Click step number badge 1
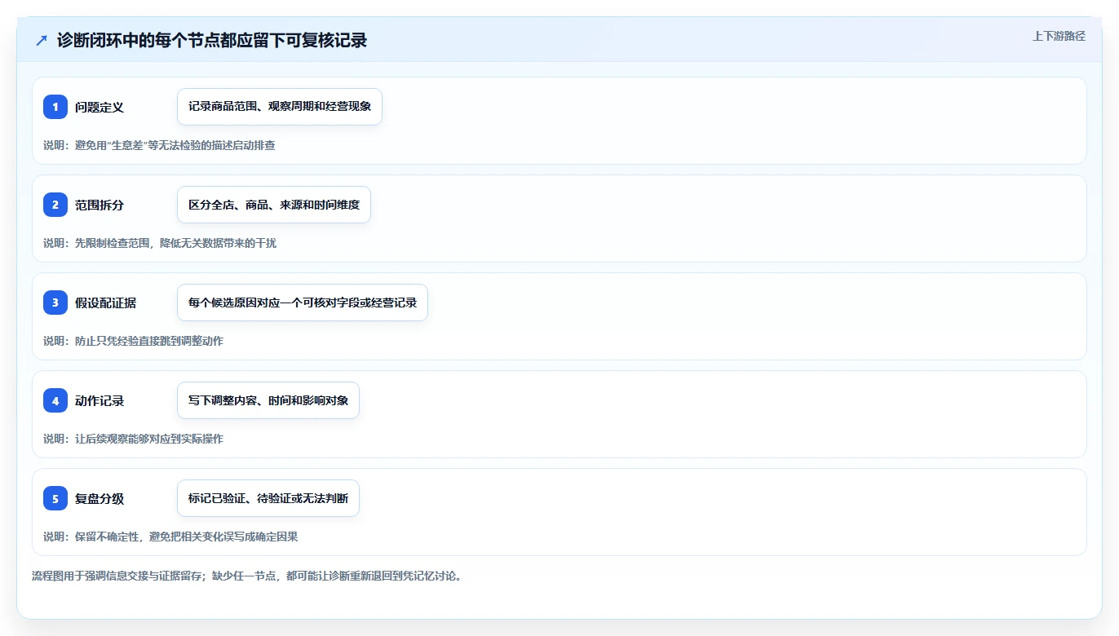The height and width of the screenshot is (636, 1119). tap(55, 107)
